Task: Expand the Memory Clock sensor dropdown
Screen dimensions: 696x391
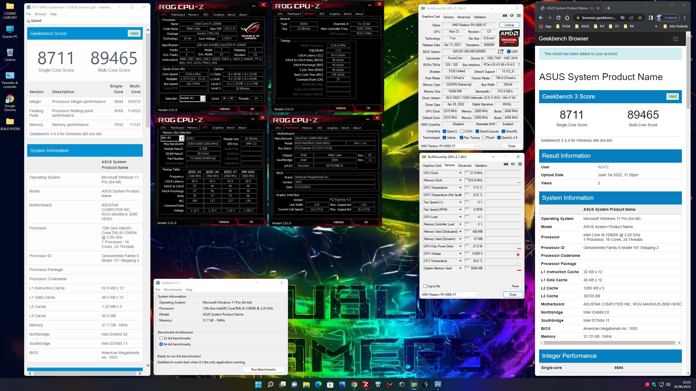Action: click(x=460, y=180)
